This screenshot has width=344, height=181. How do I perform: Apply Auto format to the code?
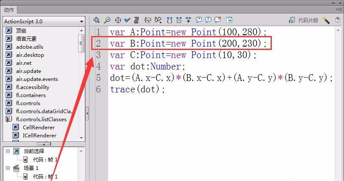pos(137,20)
